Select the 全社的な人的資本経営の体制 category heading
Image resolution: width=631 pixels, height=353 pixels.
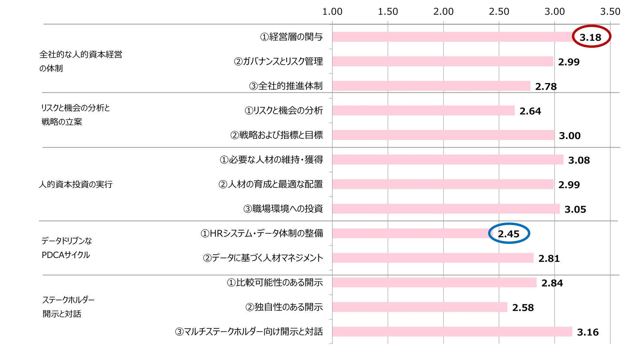[81, 61]
